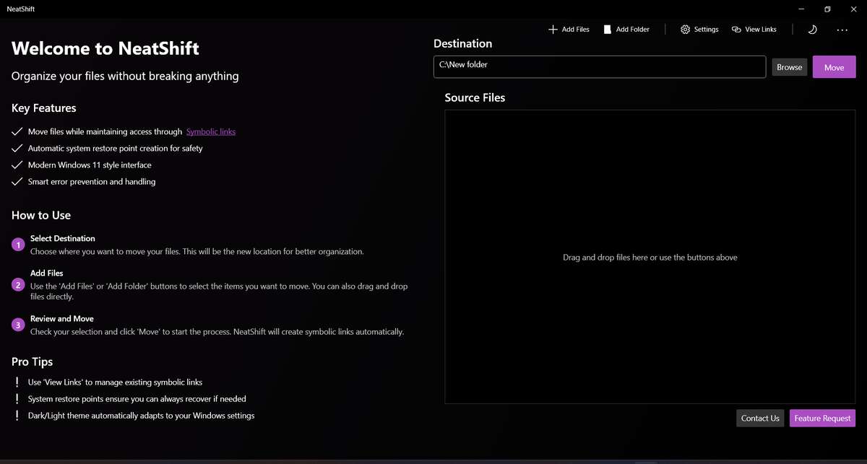Click the Contact Us button
This screenshot has width=867, height=464.
point(760,418)
